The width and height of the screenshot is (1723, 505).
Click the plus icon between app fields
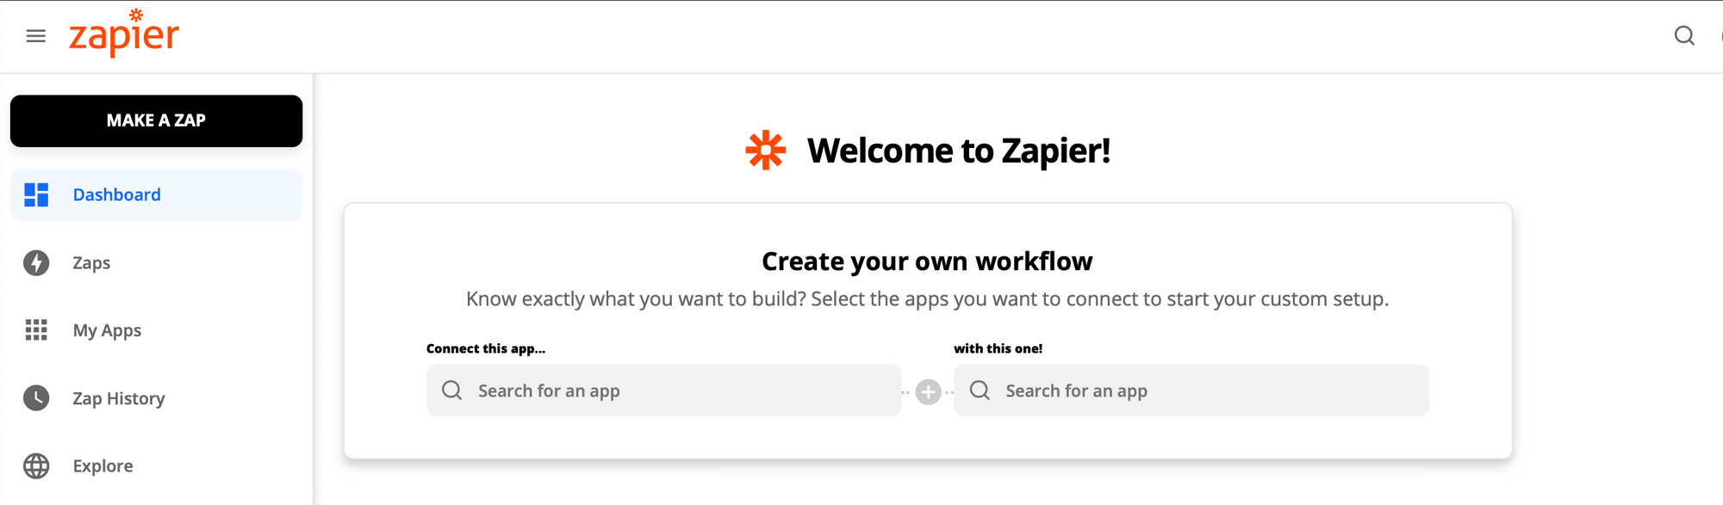point(928,392)
